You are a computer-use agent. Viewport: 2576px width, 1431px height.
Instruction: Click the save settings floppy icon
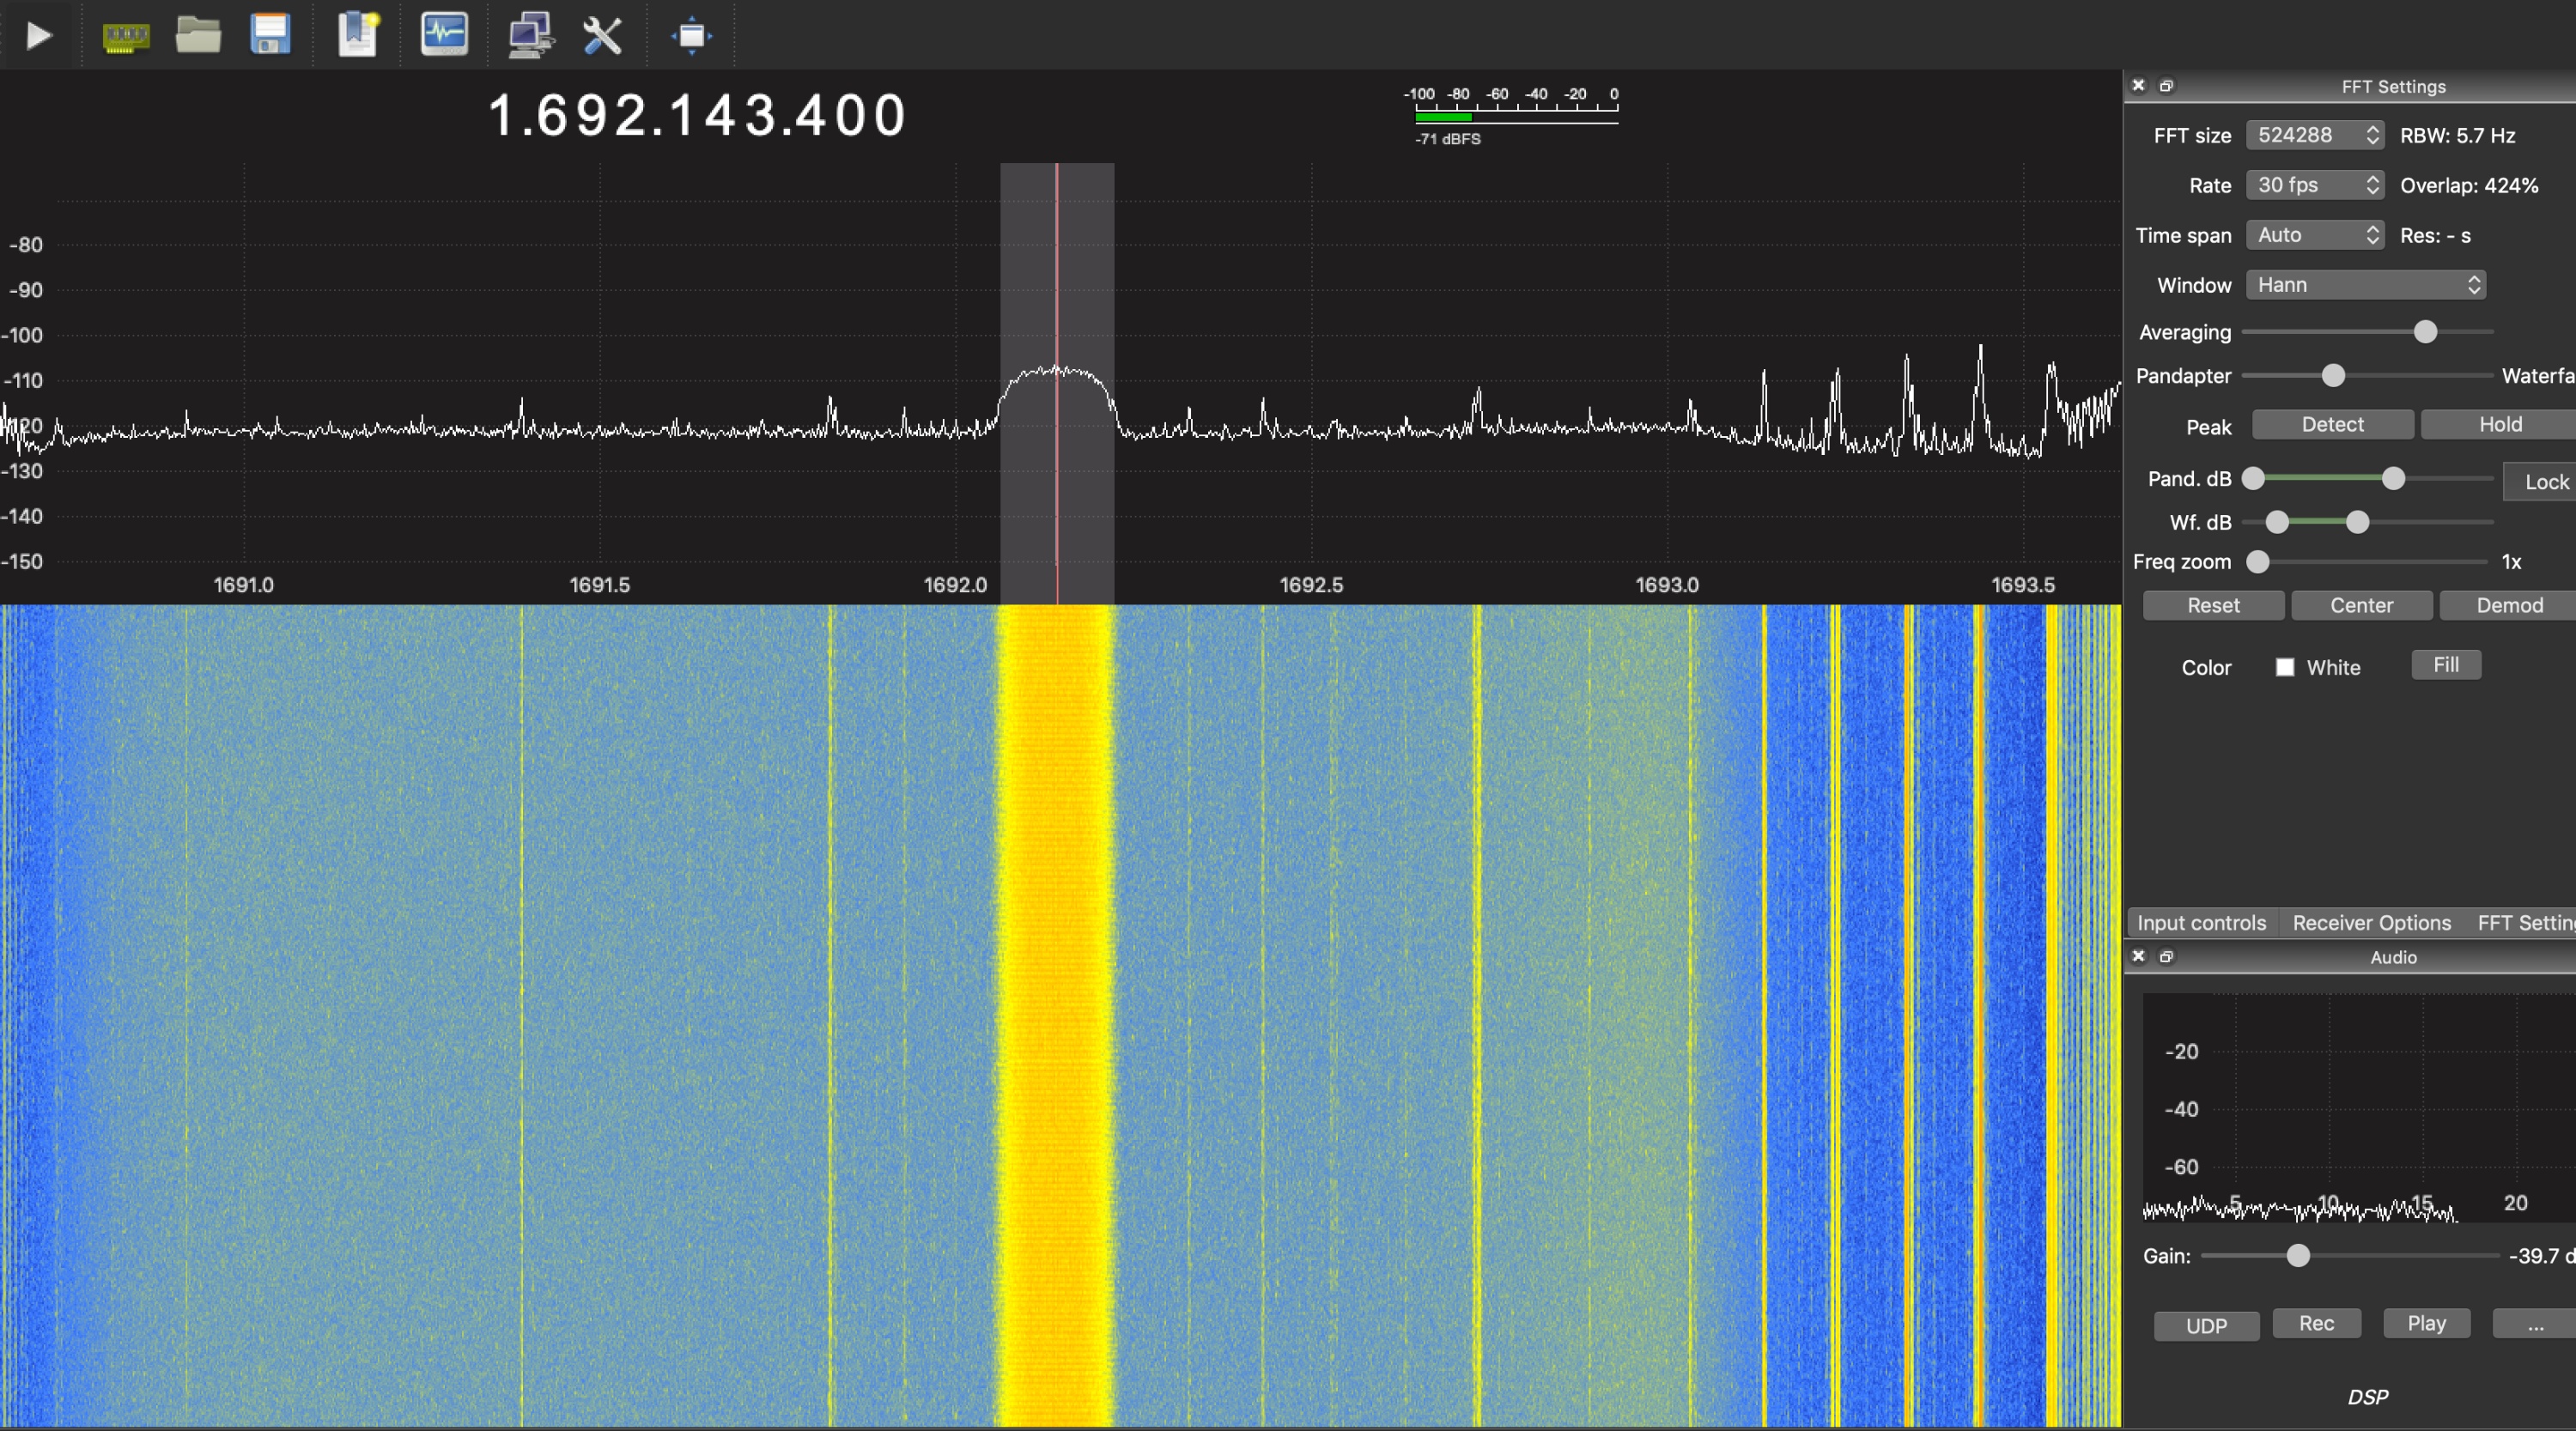pos(270,36)
